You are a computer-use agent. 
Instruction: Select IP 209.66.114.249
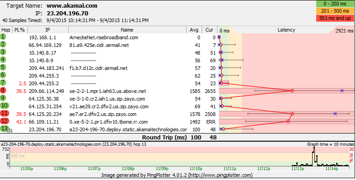coord(47,91)
